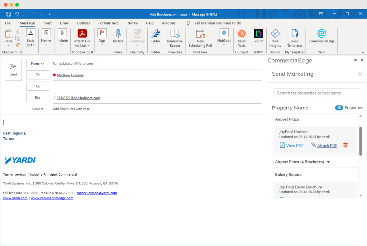This screenshot has height=246, width=367.
Task: Click the Cc recipients button
Action: (38, 86)
